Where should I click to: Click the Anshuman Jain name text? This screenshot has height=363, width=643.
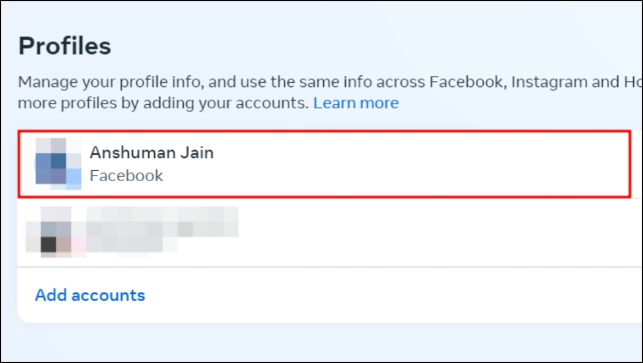[152, 152]
